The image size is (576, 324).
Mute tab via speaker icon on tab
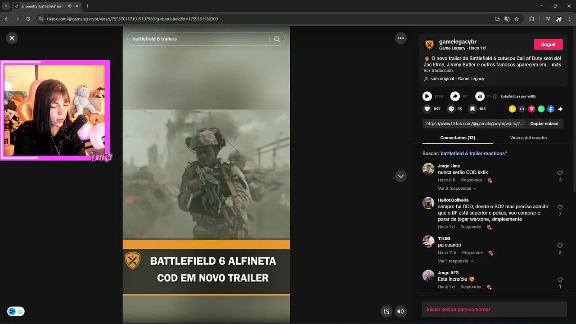(x=70, y=6)
